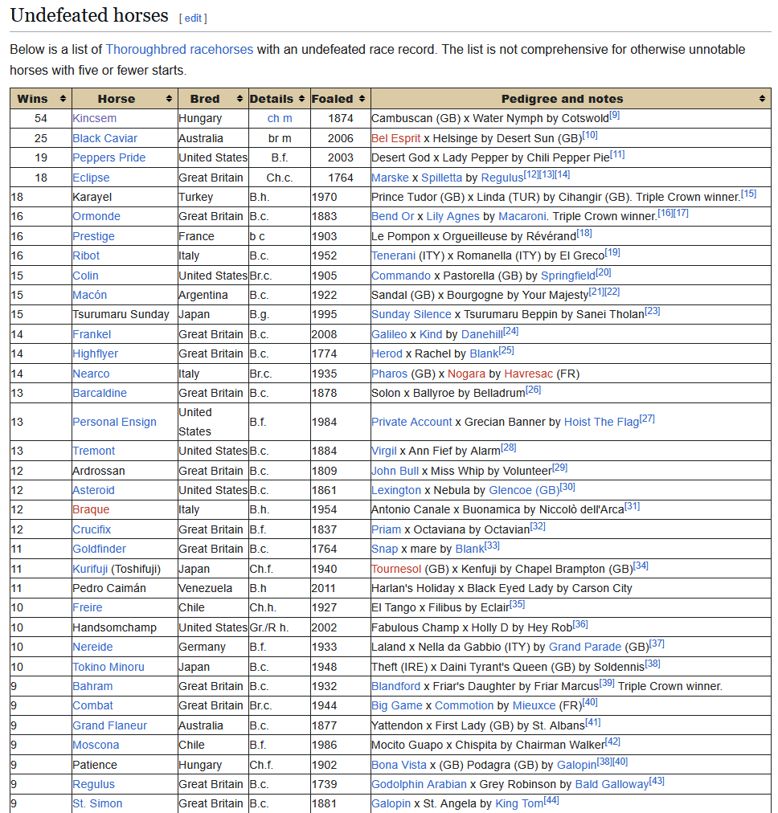Screen dimensions: 778x813
Task: Sort table by Wins column arrows
Action: 63,99
